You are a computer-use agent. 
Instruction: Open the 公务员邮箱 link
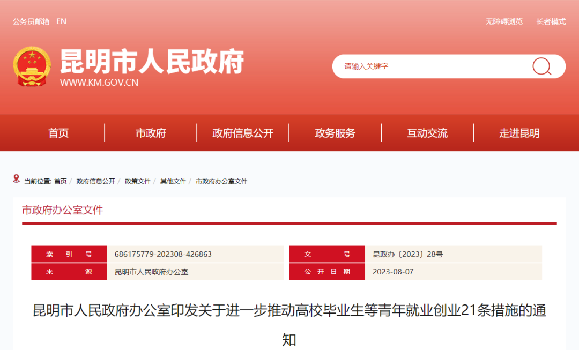[31, 21]
